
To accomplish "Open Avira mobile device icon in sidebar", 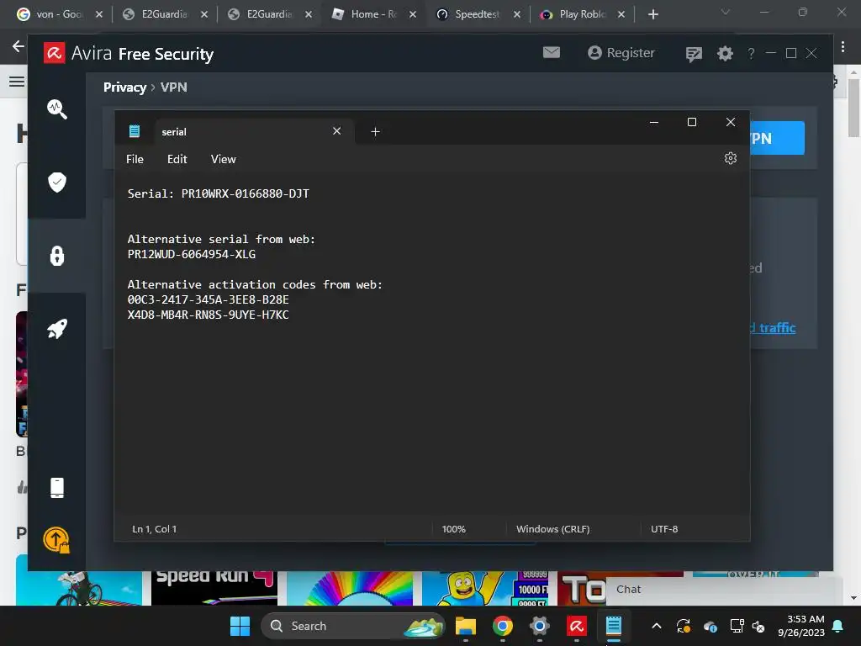I will (57, 488).
